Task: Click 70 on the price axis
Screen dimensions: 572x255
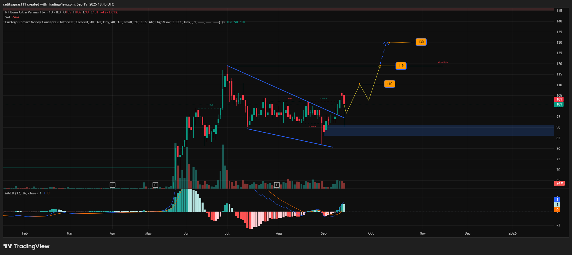Action: coord(558,170)
